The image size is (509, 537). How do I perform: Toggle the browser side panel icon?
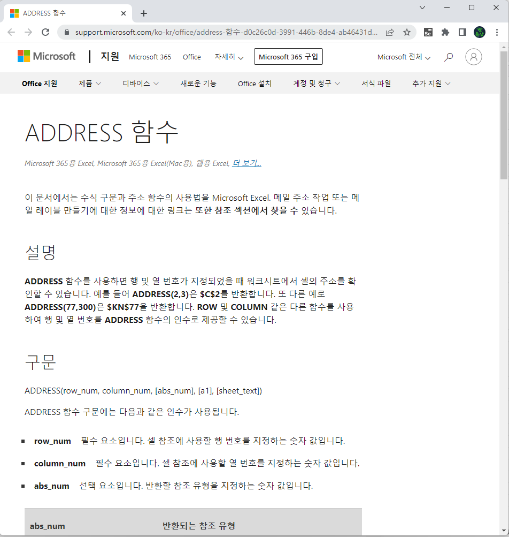point(462,32)
